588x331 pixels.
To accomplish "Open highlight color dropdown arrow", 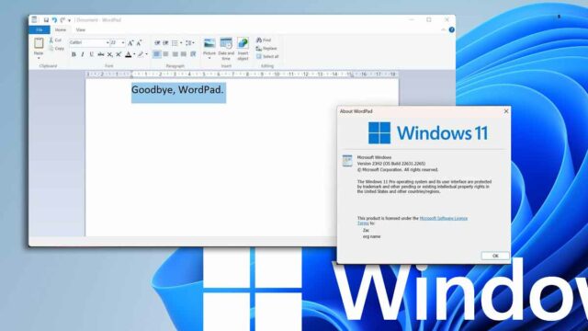I will click(x=146, y=54).
